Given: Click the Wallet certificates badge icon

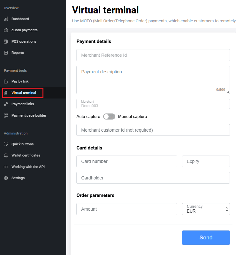Looking at the screenshot, I should coord(6,156).
